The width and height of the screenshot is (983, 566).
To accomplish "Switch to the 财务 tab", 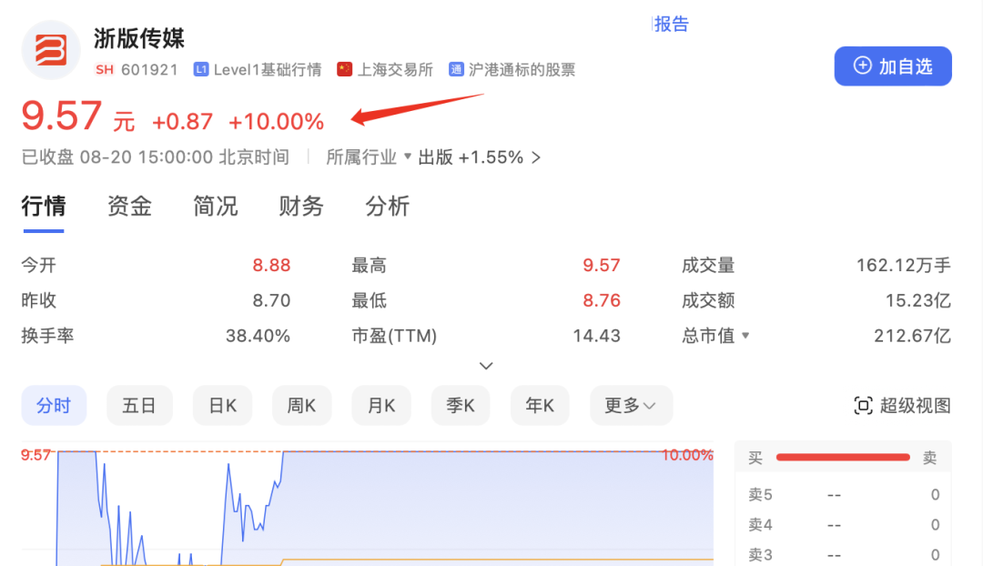I will (301, 207).
